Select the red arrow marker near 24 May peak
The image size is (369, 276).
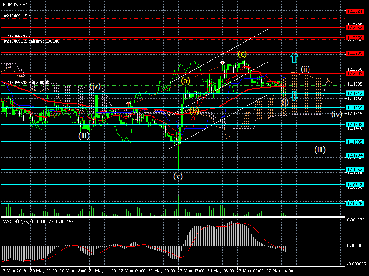tap(222, 63)
